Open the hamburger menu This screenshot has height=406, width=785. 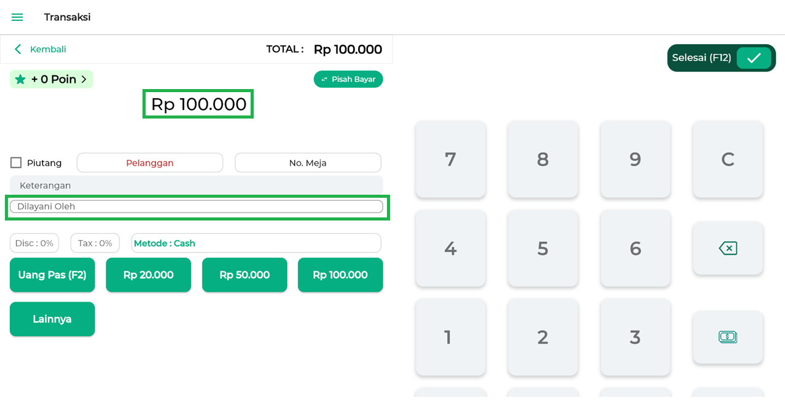[17, 17]
